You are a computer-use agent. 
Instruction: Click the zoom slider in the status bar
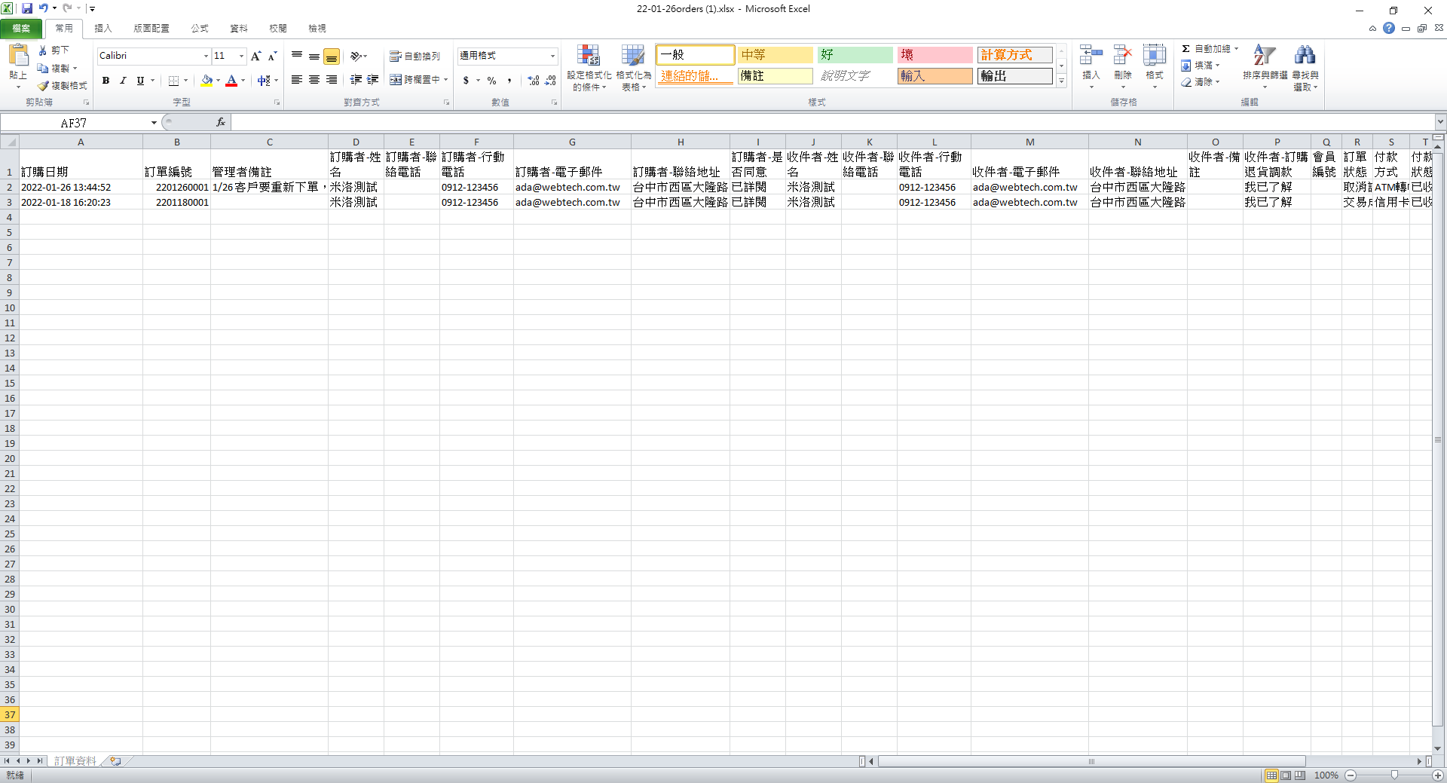(x=1394, y=775)
